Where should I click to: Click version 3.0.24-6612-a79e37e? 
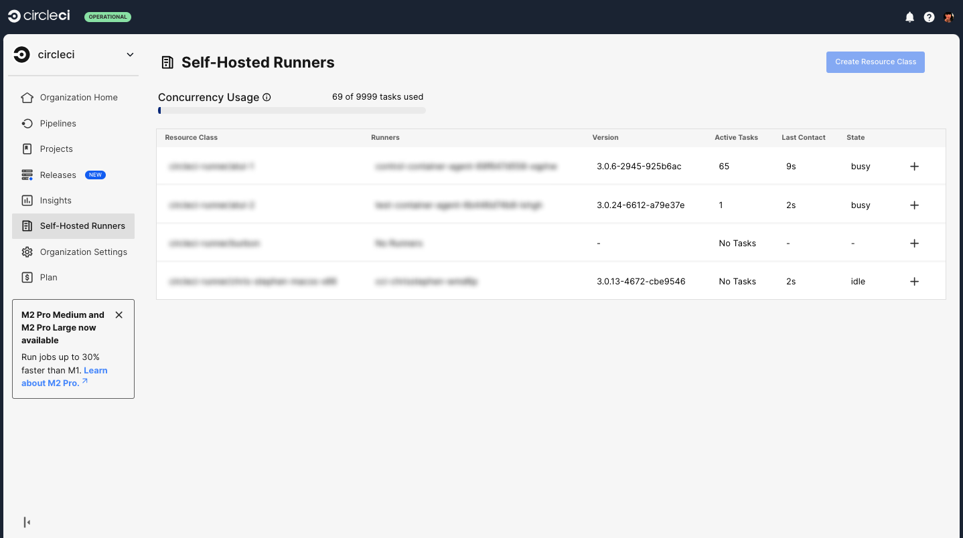click(x=641, y=205)
